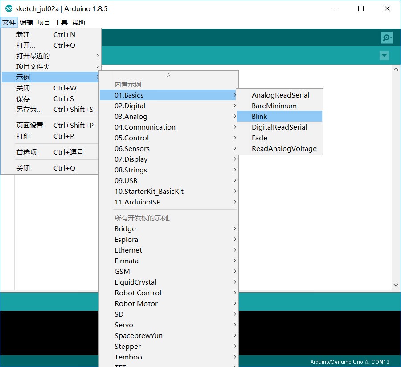
Task: Open 页面设置 from the file menu
Action: tap(50, 125)
